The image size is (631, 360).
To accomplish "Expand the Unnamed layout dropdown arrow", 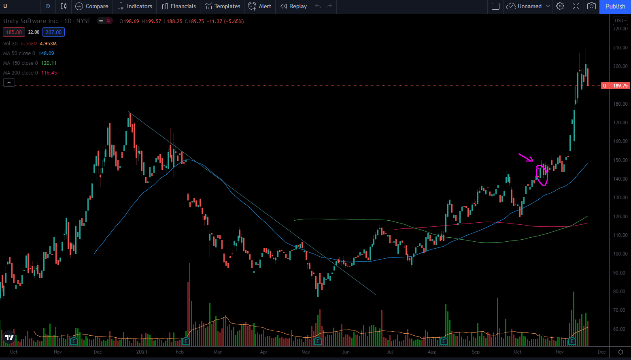I will pos(548,6).
